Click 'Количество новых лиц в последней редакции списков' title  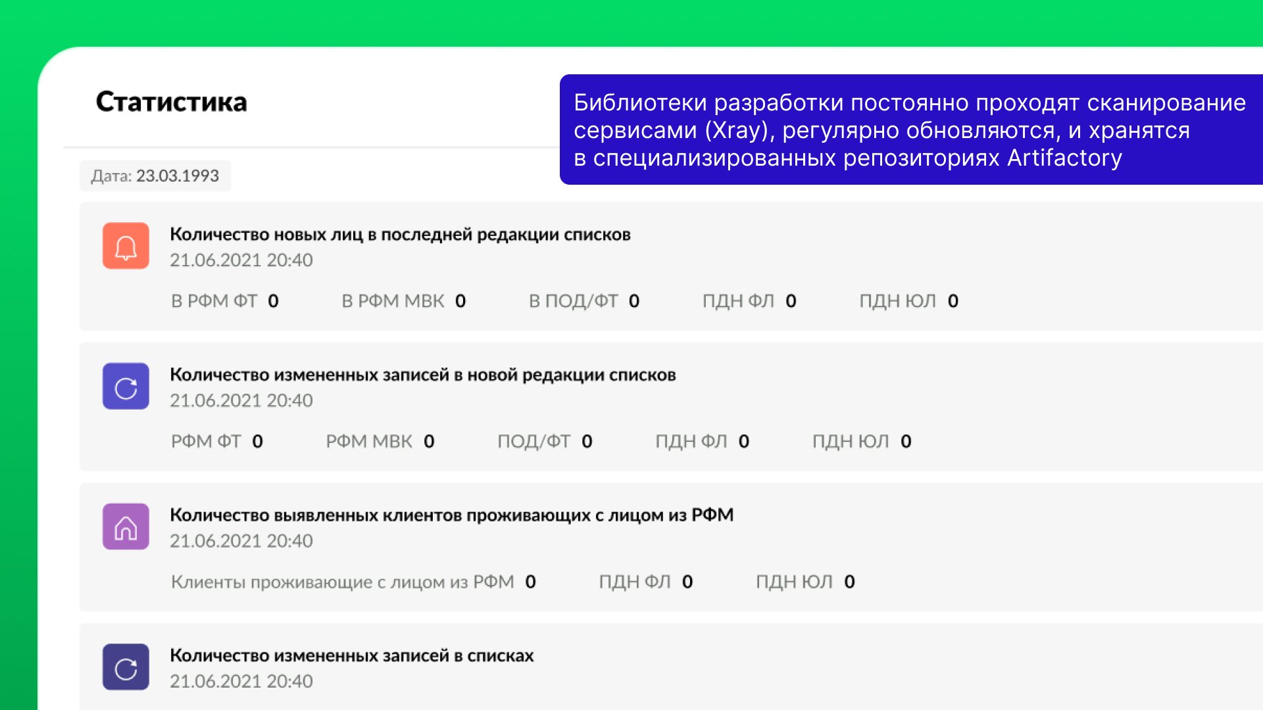400,235
